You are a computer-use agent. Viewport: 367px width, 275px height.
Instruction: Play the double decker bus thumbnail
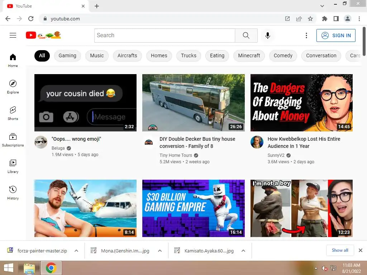pos(193,103)
